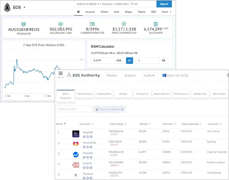Open Starteos Telegram icon
The height and width of the screenshot is (180, 229).
91,178
